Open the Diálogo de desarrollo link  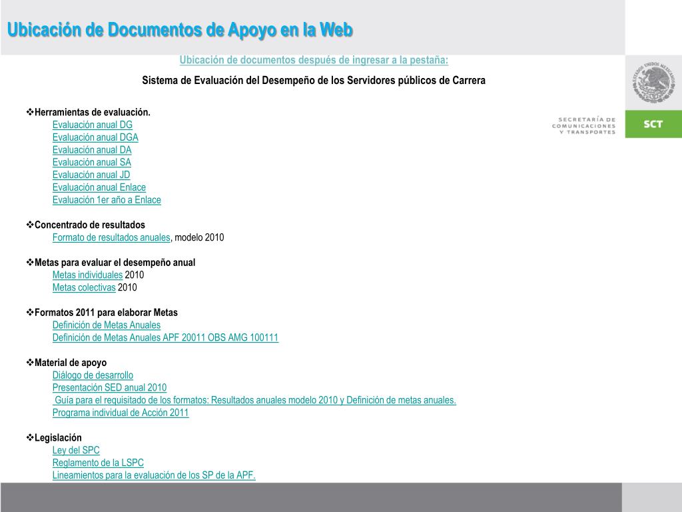93,375
